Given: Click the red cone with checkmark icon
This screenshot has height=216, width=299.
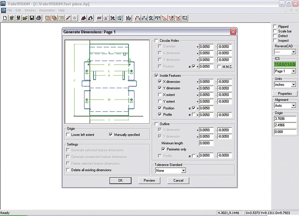Looking at the screenshot, I should (178, 18).
